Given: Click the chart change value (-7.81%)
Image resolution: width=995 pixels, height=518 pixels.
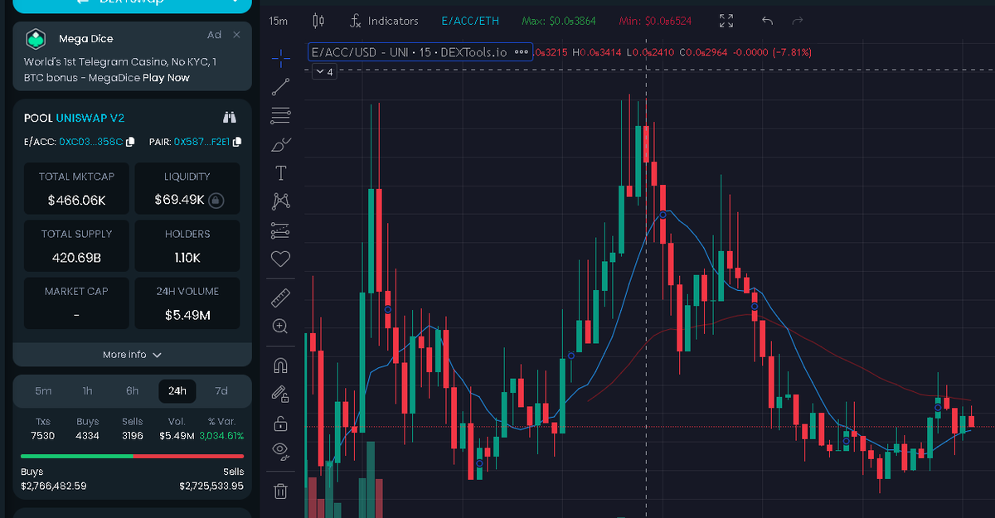Looking at the screenshot, I should [x=791, y=52].
